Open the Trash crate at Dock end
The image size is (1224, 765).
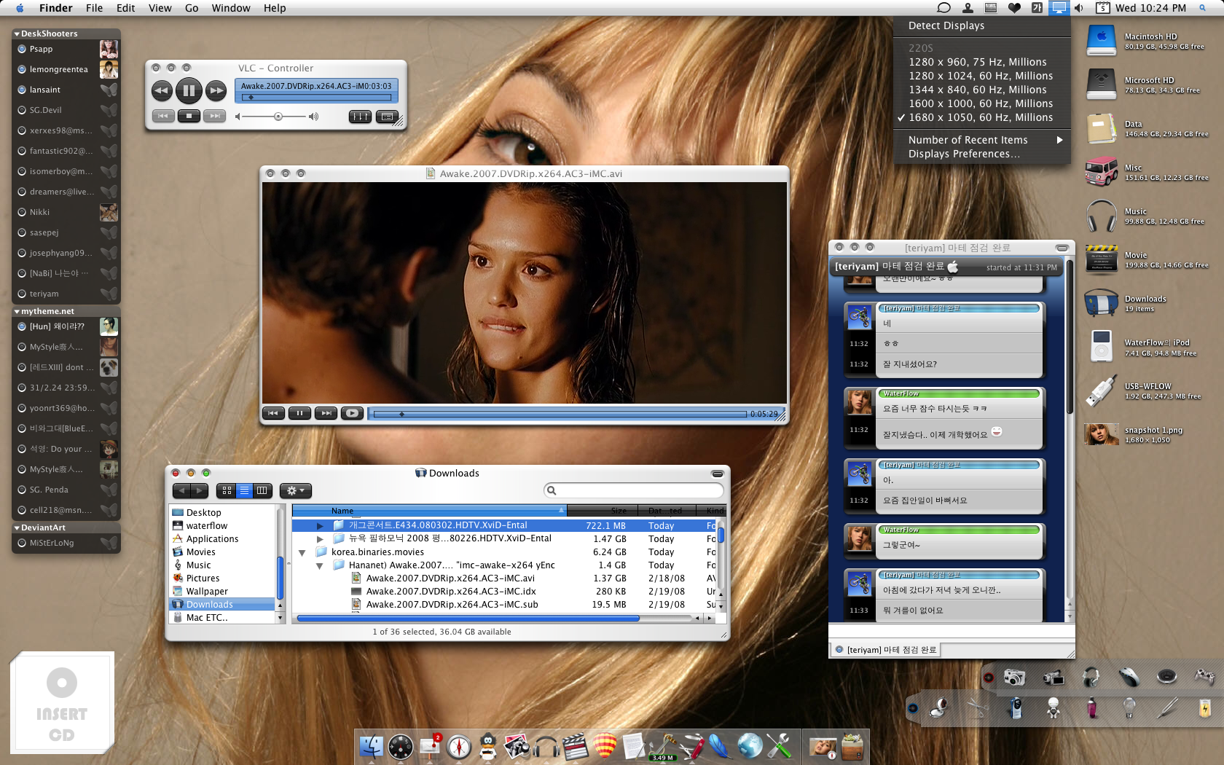point(852,746)
